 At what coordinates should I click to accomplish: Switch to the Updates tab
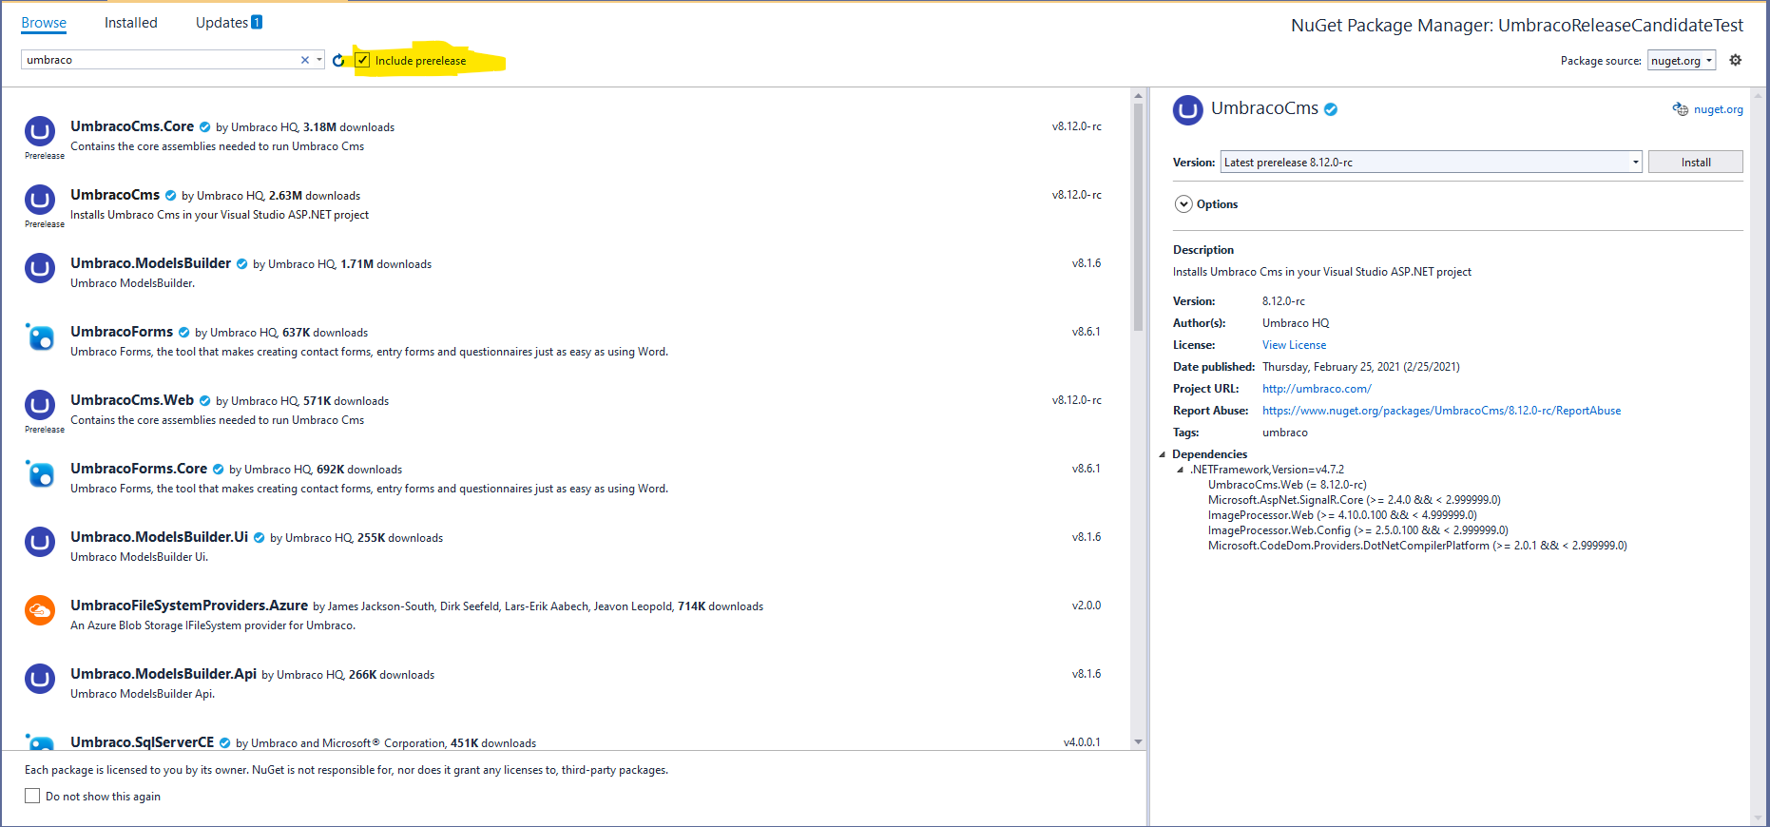pos(221,23)
